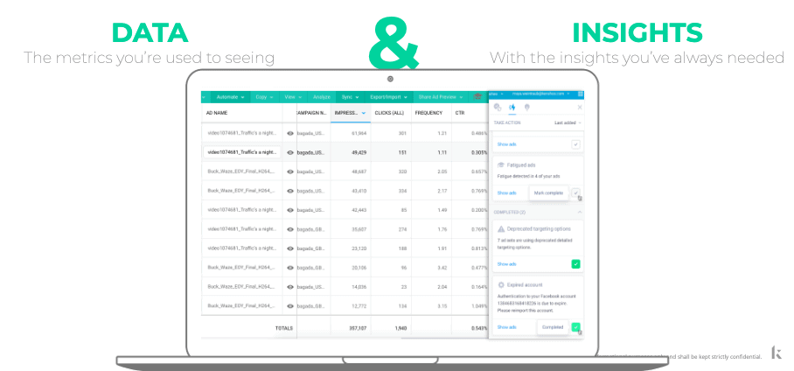Viewport: 794px width, 371px height.
Task: Click the Fatigued ads card icon
Action: (x=500, y=165)
